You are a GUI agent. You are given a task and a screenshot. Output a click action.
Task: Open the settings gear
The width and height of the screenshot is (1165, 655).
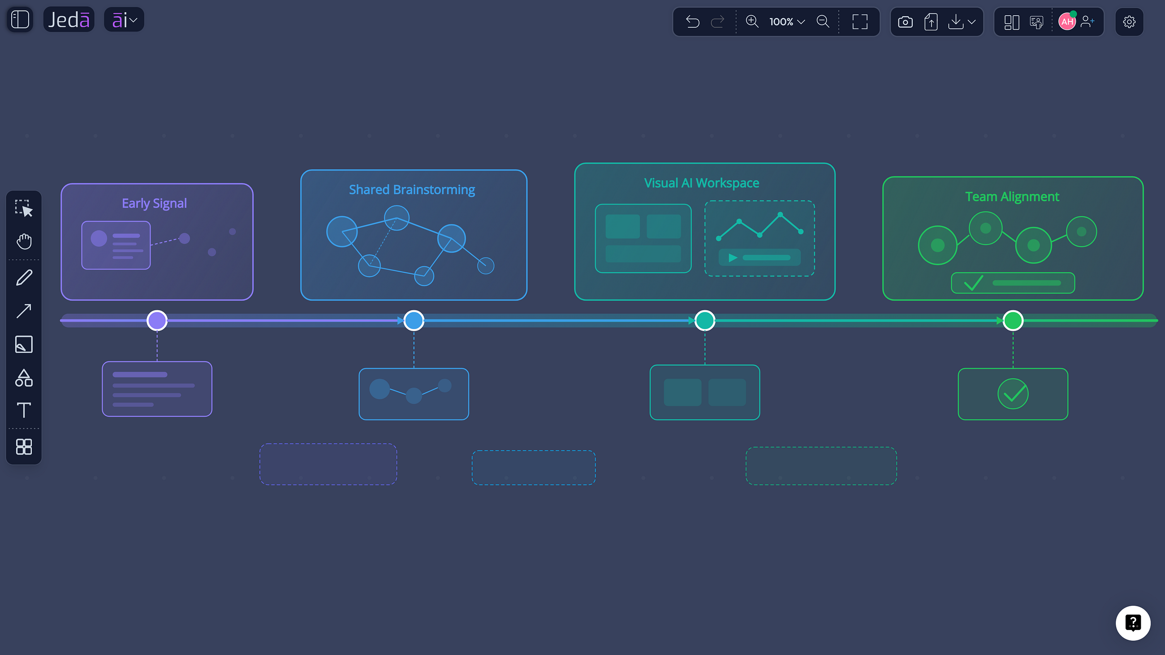(1129, 21)
